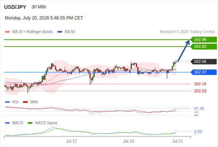
Task: Click the MA 20 Bollinger Bands legend swatch
Action: (7, 32)
